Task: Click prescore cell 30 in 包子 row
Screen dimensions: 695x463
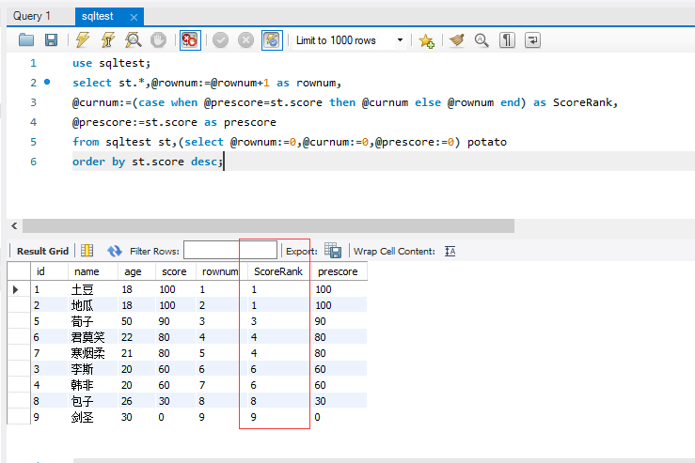Action: tap(340, 401)
